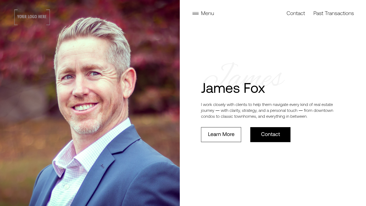Click the lapel pin on the jacket

[x=102, y=166]
